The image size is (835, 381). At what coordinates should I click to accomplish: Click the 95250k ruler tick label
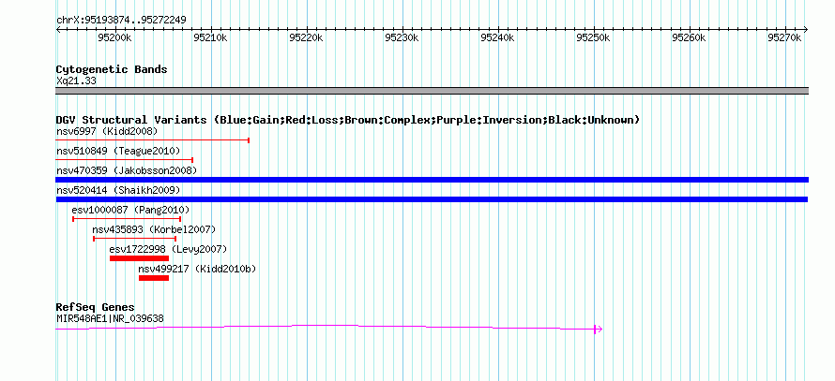(594, 37)
